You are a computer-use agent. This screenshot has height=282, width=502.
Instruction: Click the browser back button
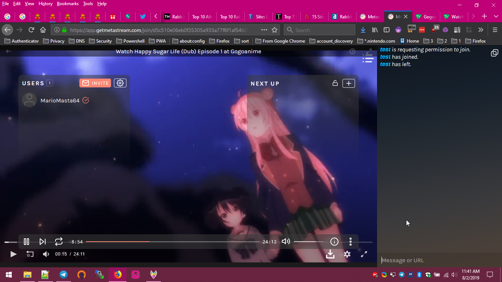pyautogui.click(x=7, y=30)
